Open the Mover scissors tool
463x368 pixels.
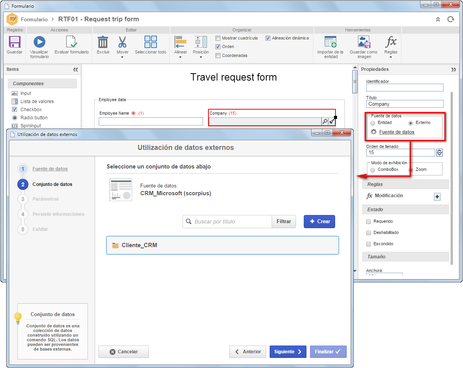click(122, 42)
